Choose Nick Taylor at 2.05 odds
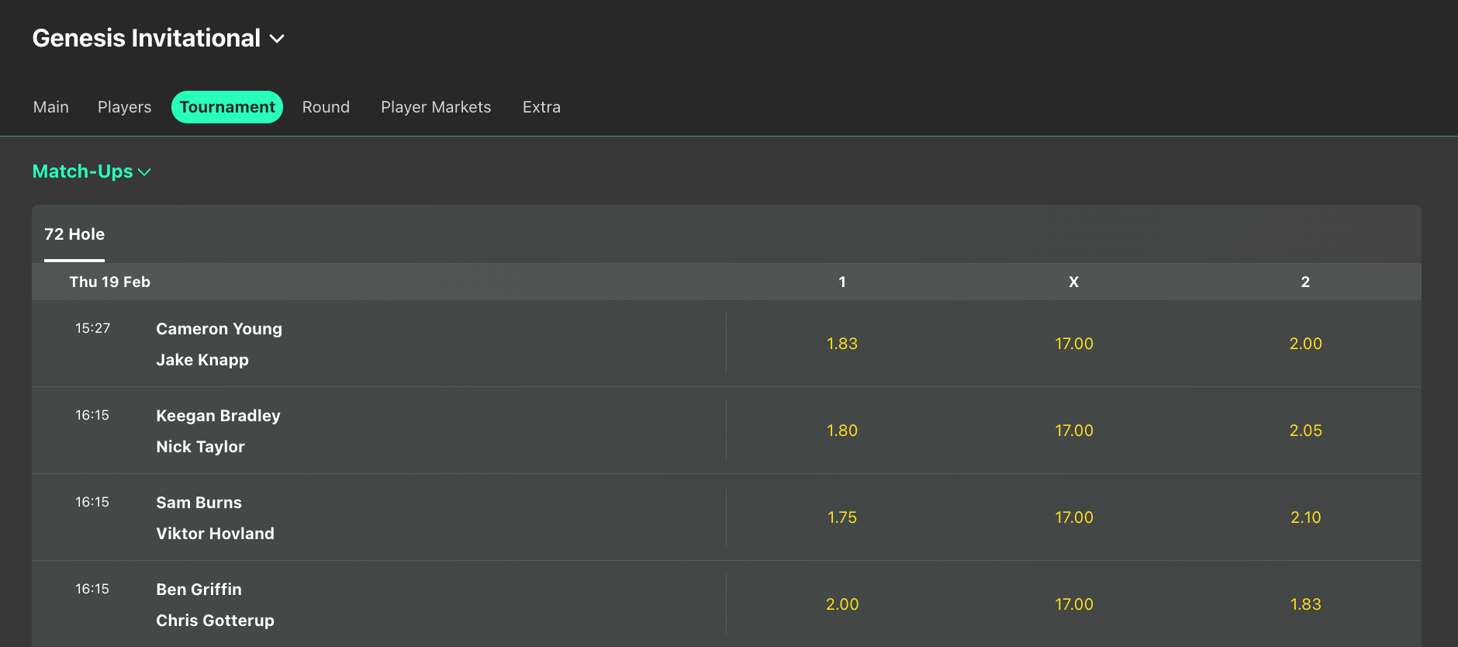 coord(1305,431)
